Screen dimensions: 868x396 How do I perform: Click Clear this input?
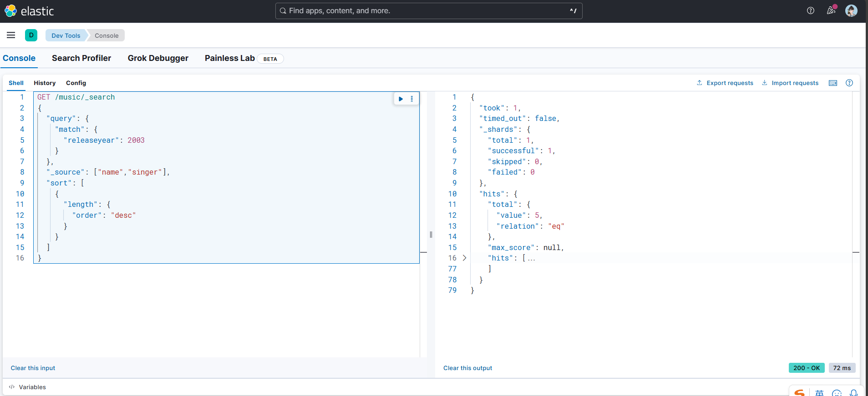point(33,368)
